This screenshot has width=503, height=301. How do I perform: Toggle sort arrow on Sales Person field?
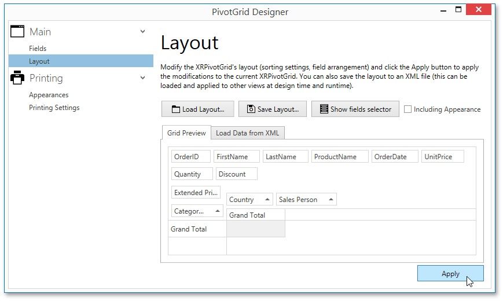point(331,199)
